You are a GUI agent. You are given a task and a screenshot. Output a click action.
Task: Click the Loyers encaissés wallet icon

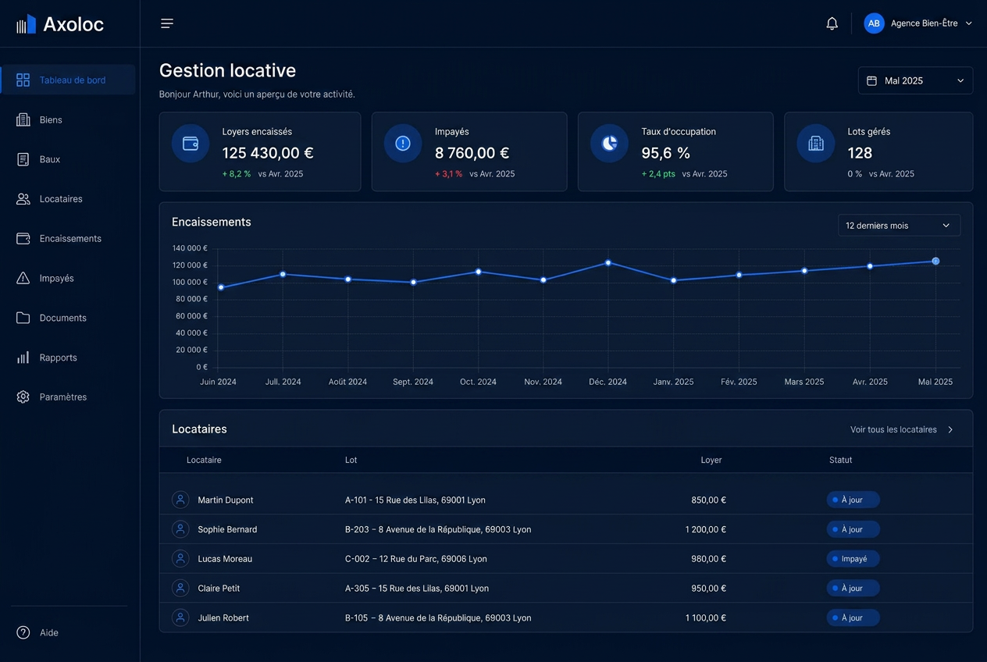pos(191,144)
